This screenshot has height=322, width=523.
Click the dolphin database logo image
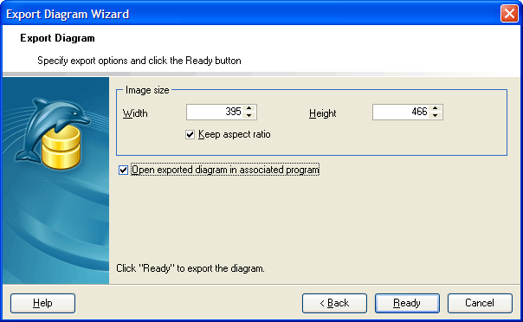(52, 133)
